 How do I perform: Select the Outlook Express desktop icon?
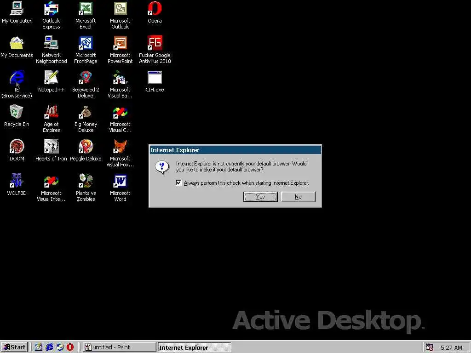(51, 8)
